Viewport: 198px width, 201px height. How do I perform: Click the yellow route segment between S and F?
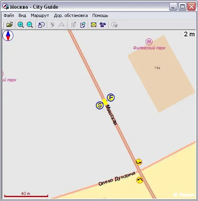[x=105, y=102]
